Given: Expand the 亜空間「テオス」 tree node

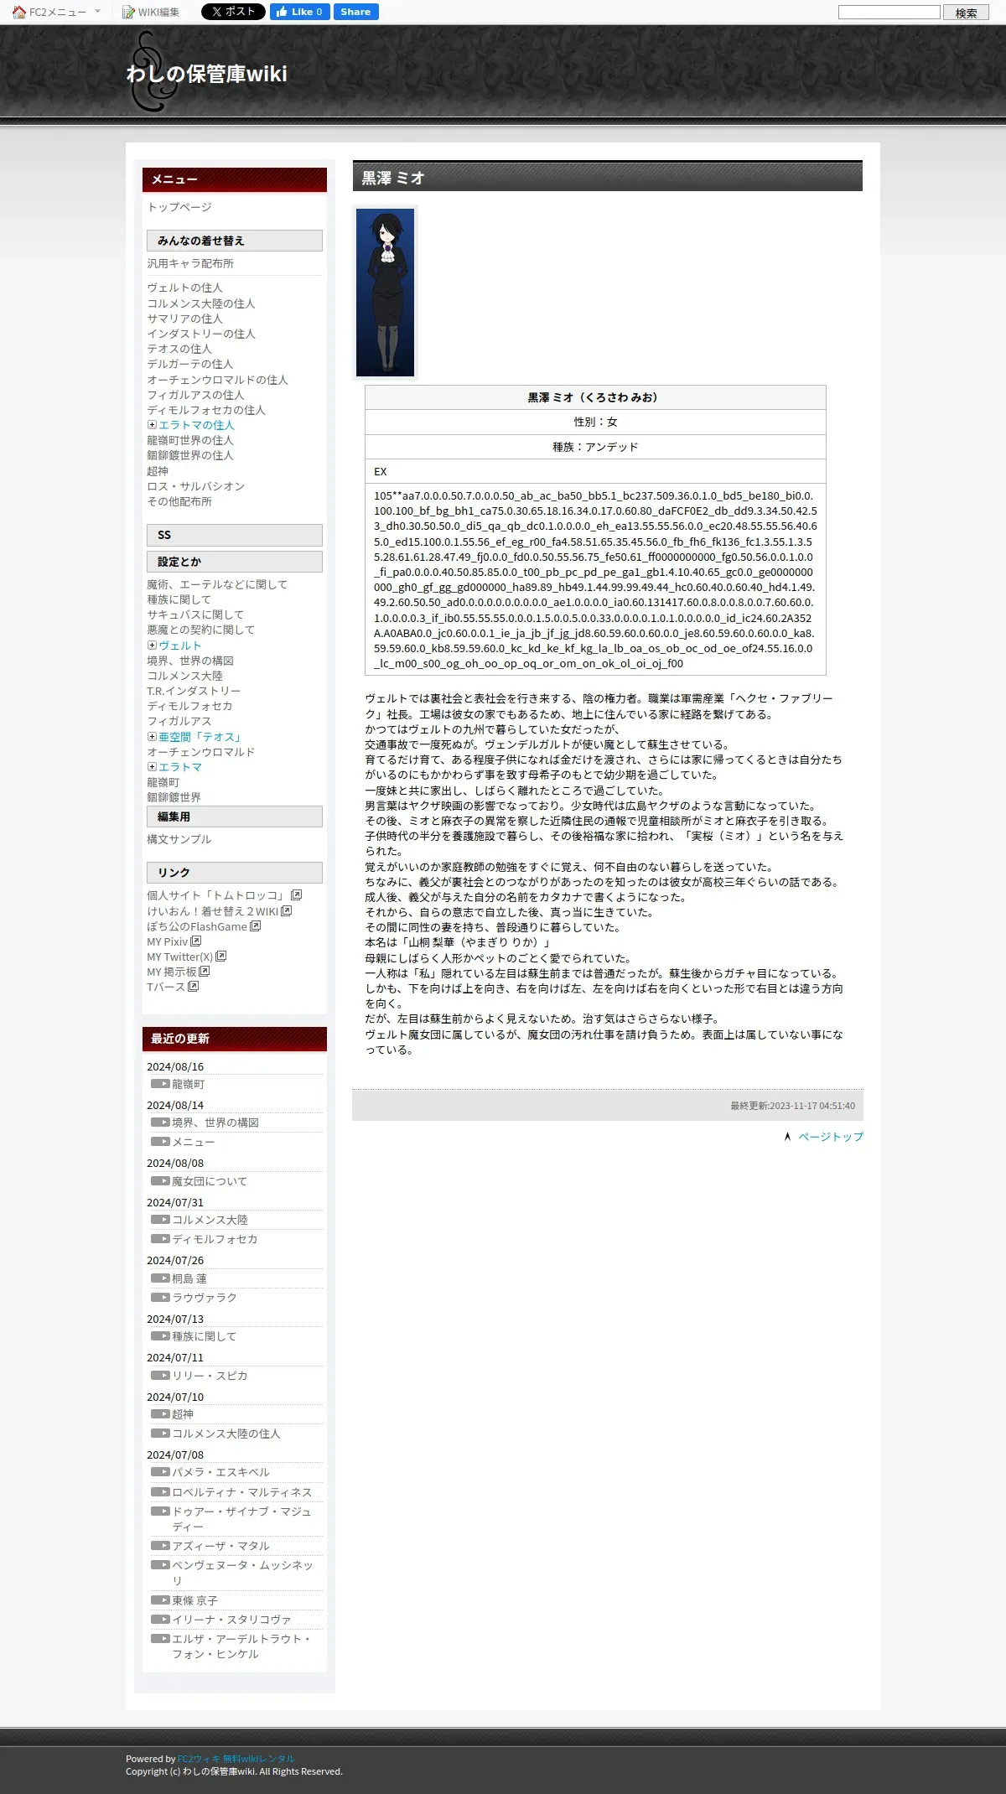Looking at the screenshot, I should pos(152,737).
